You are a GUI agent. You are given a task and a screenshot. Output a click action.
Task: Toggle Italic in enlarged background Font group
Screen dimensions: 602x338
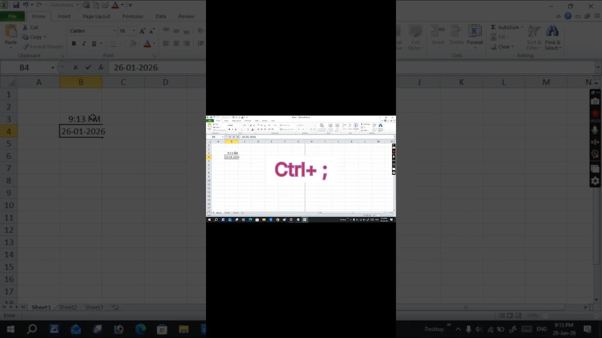click(x=84, y=44)
